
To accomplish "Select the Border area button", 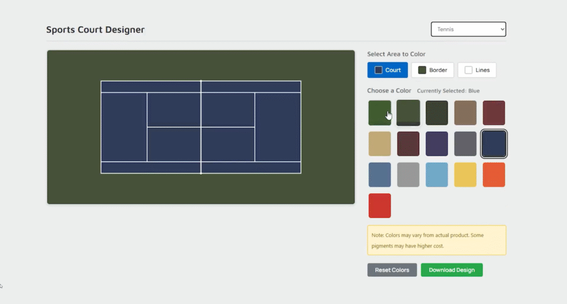I will tap(432, 70).
